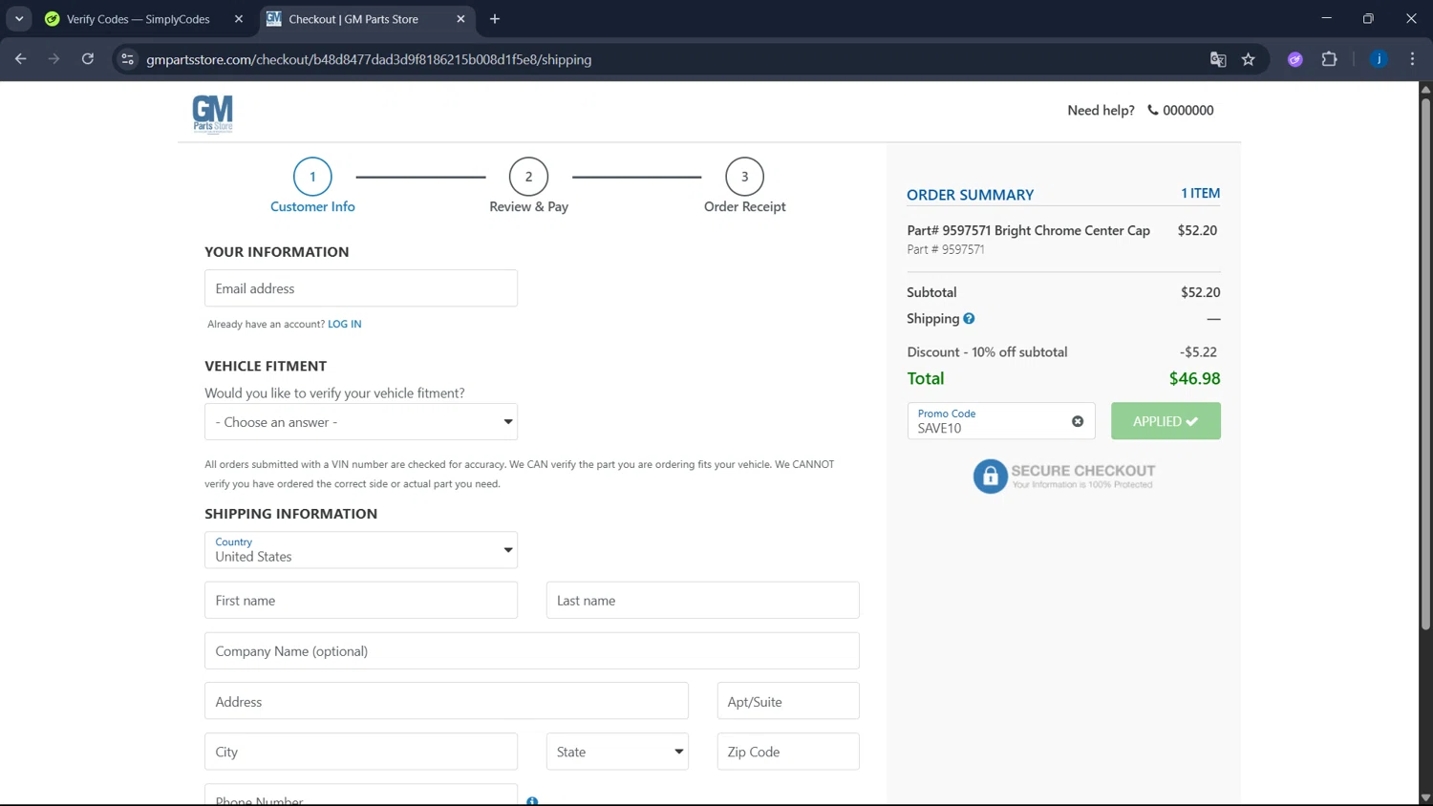
Task: Click the step 3 Order Receipt circle
Action: point(744,177)
